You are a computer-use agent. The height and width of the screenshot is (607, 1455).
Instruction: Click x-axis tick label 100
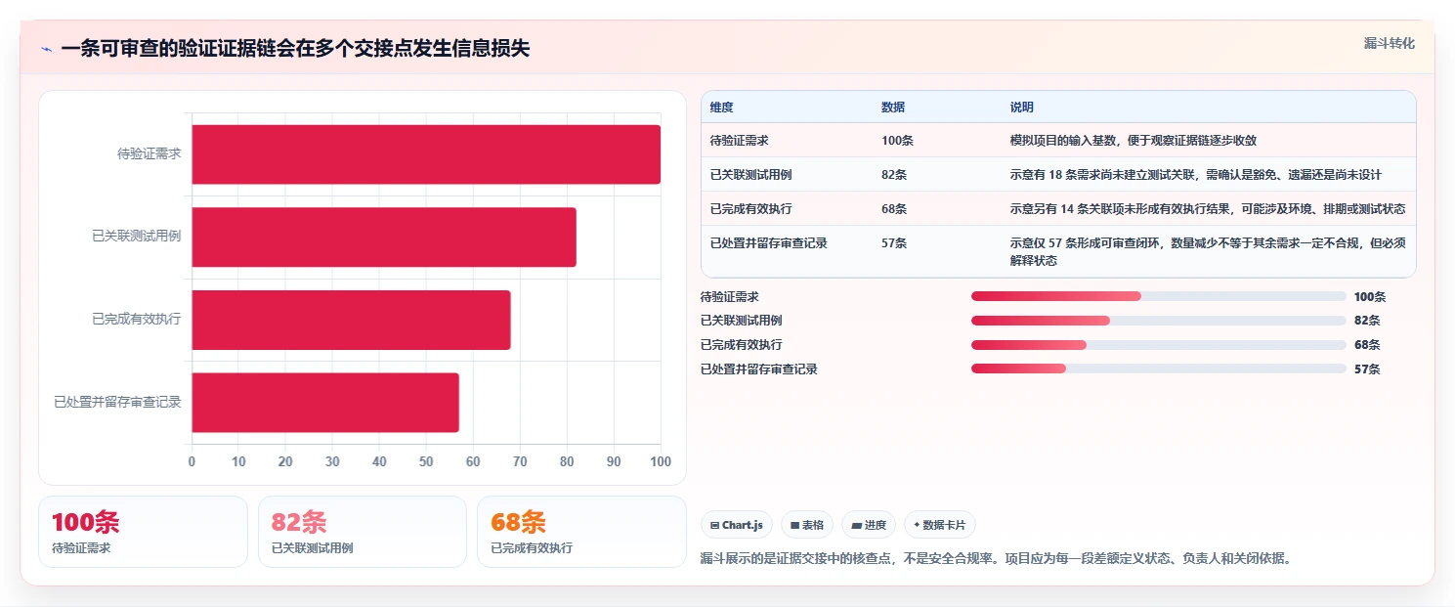(x=661, y=461)
